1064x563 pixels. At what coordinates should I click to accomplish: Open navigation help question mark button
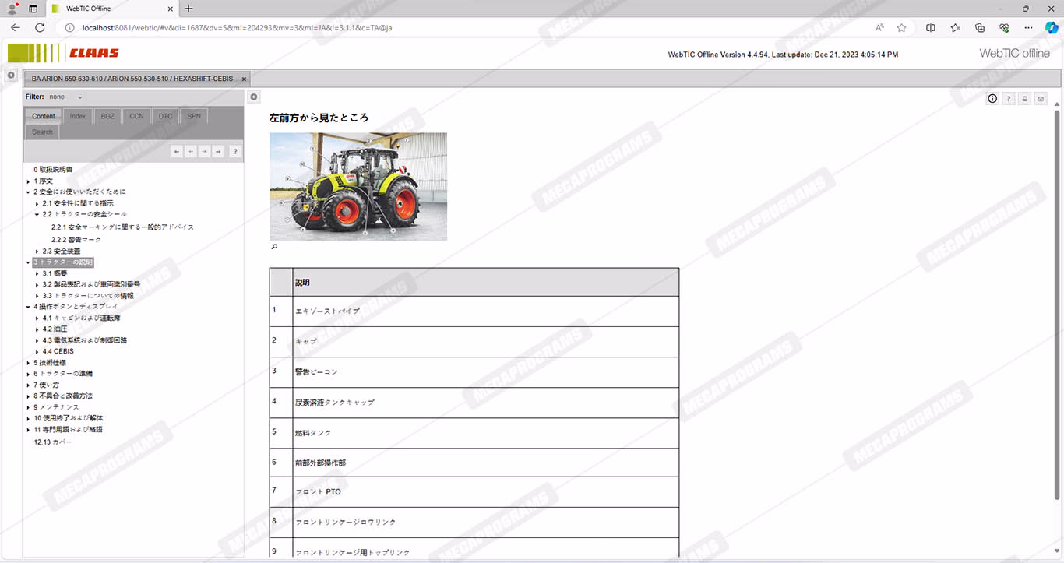point(234,152)
